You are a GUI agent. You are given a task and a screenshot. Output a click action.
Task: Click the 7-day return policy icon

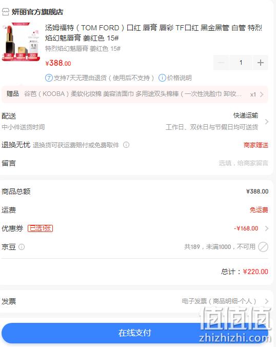49,78
